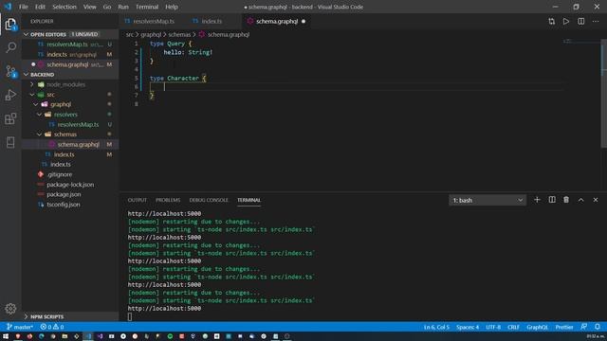Open the Edit menu

point(40,7)
